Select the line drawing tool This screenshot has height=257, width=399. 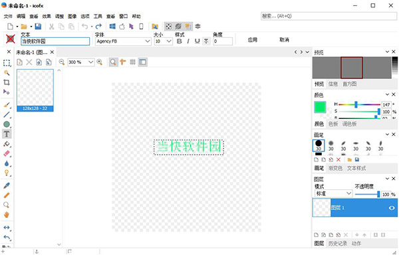coord(7,115)
